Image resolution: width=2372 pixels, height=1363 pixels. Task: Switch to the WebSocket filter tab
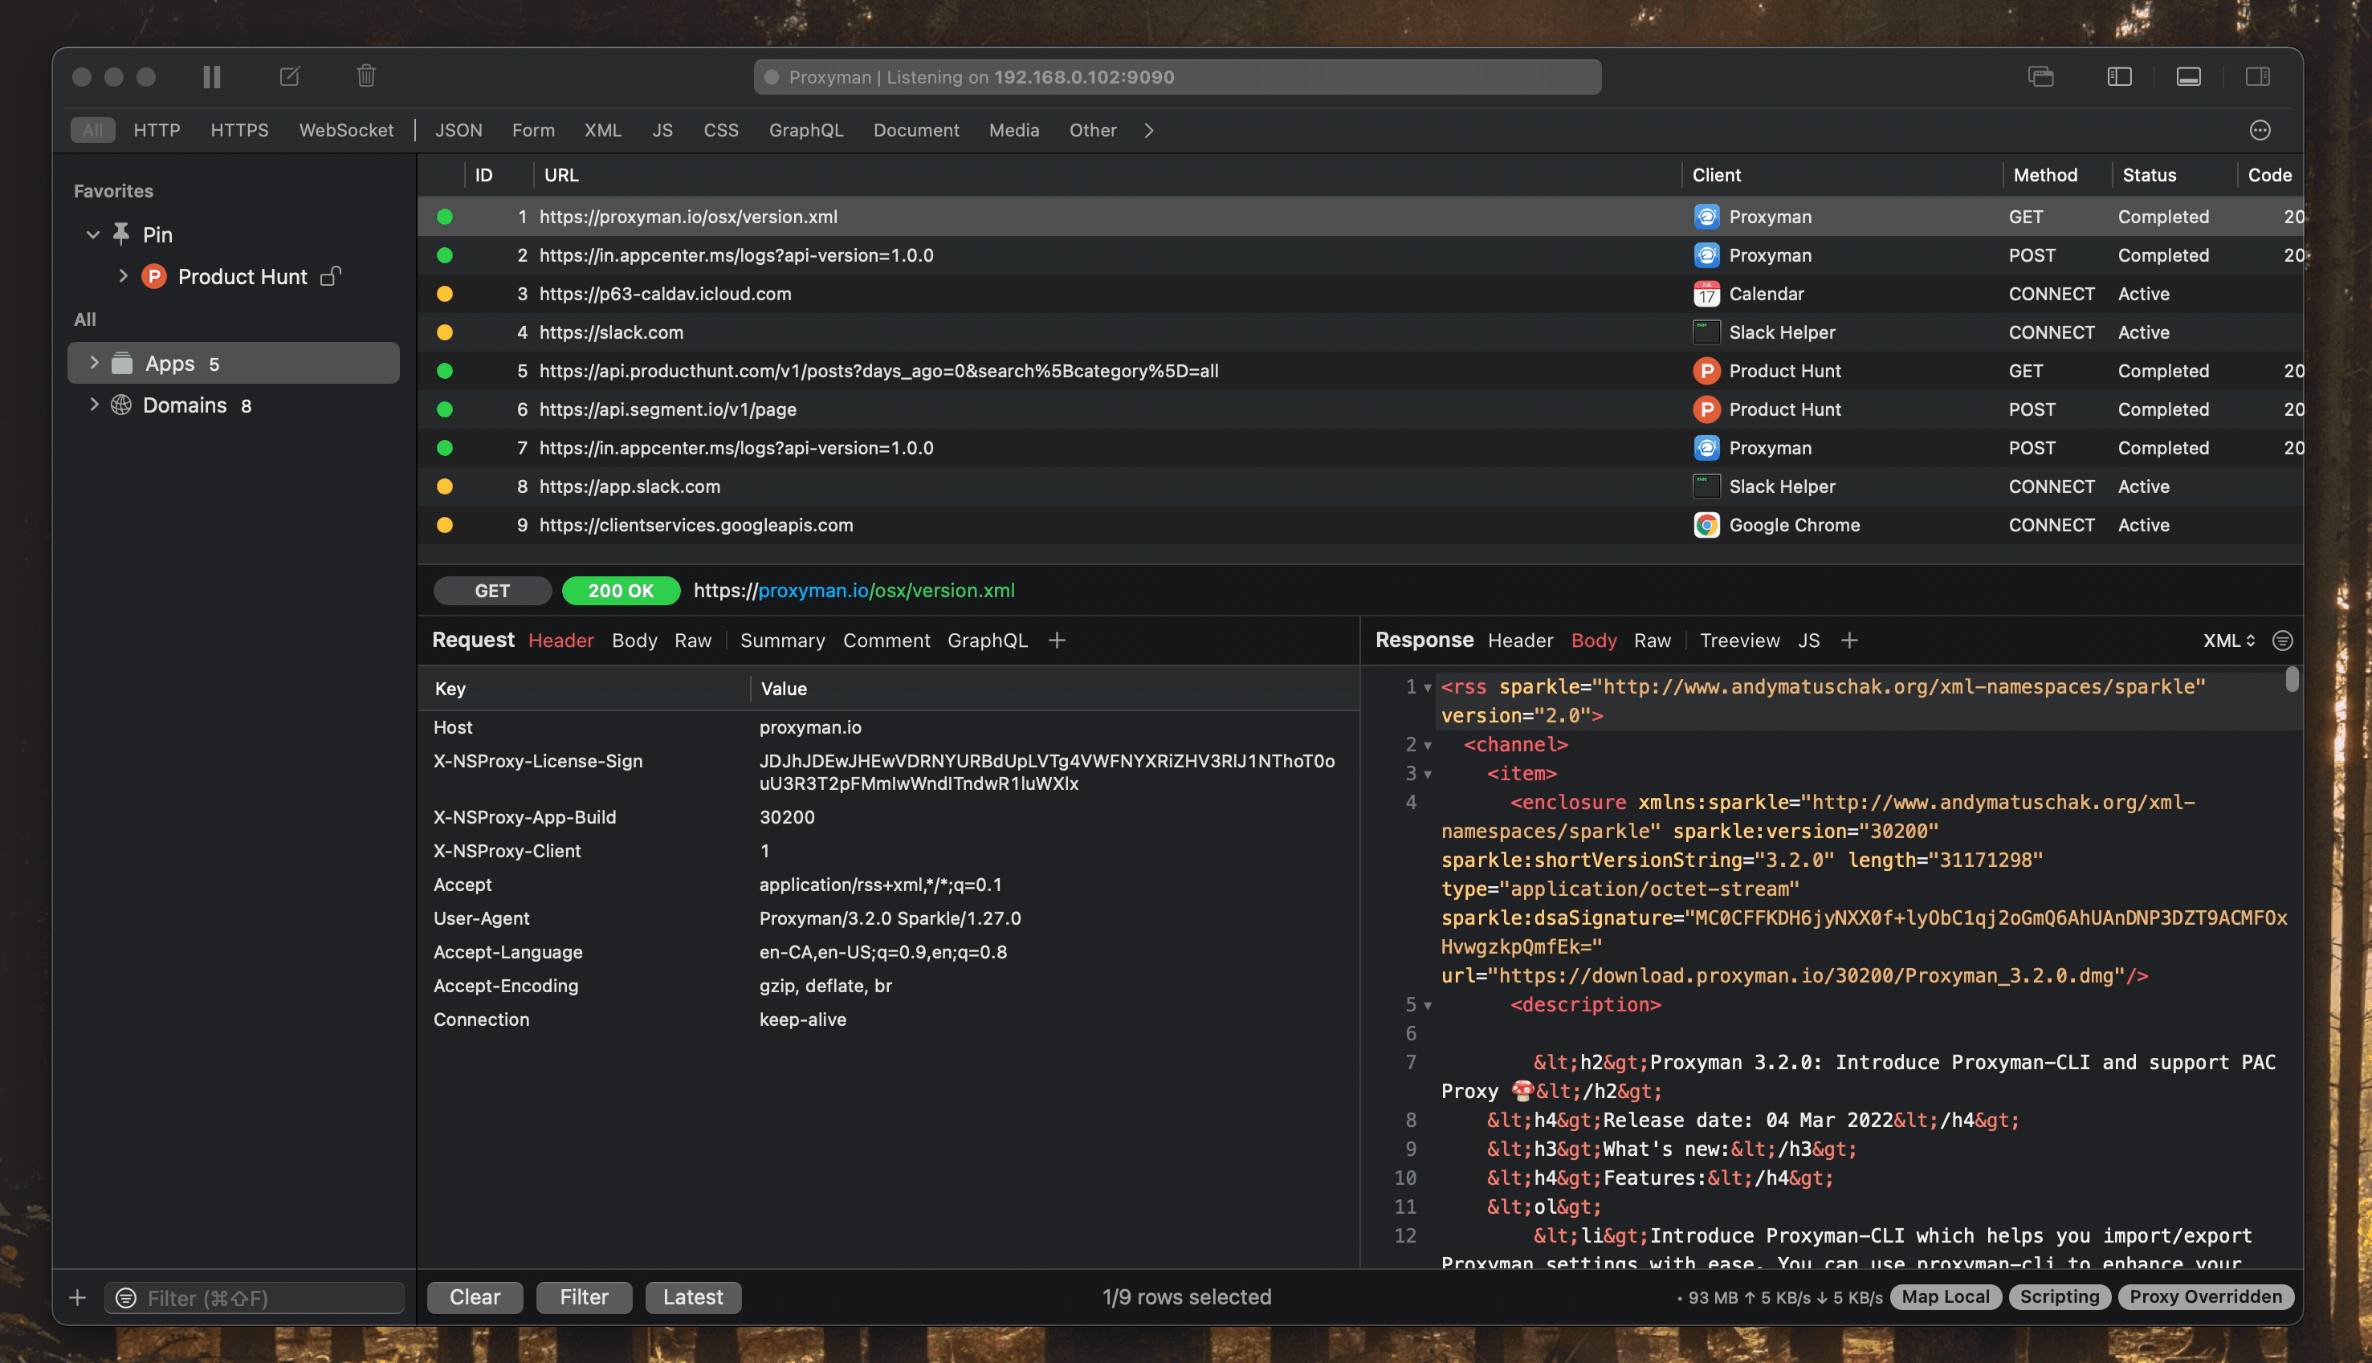tap(345, 130)
